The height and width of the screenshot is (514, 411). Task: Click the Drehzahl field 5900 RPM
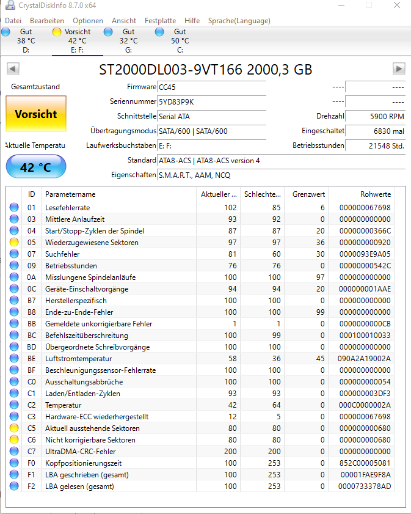coord(376,116)
